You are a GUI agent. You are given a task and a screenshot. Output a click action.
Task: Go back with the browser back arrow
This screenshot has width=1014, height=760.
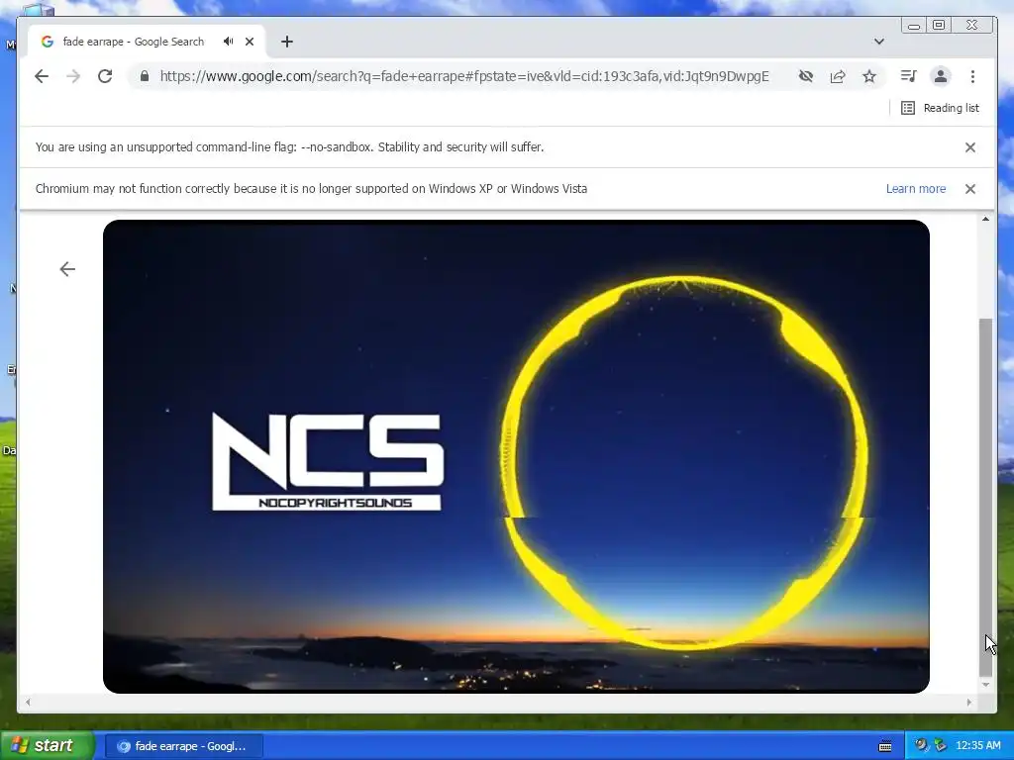point(42,76)
